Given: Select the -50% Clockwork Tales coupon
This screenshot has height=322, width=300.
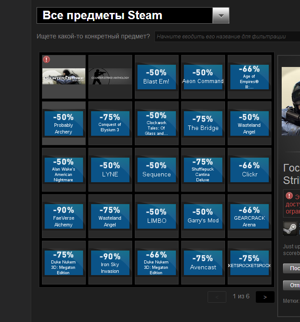Looking at the screenshot, I should pos(157,123).
